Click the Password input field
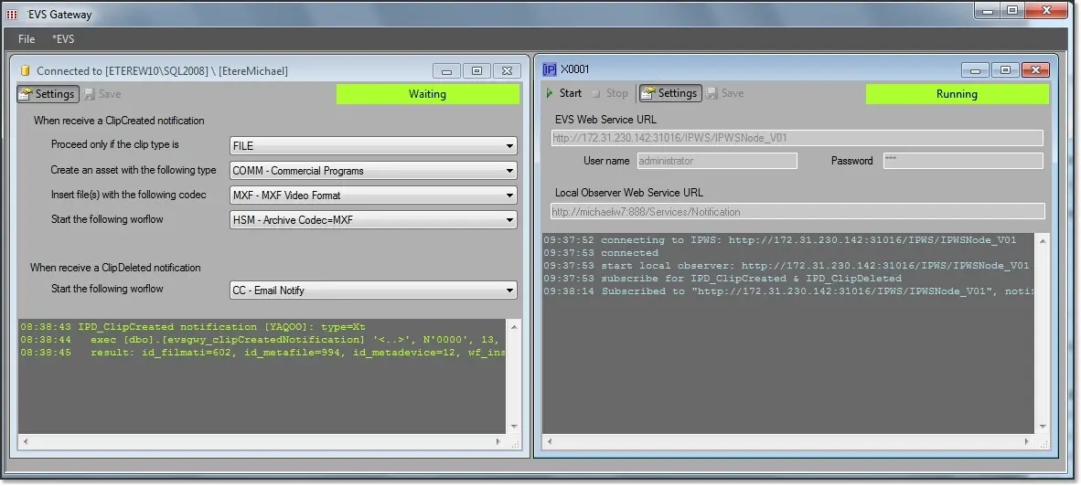Image resolution: width=1081 pixels, height=486 pixels. (961, 161)
